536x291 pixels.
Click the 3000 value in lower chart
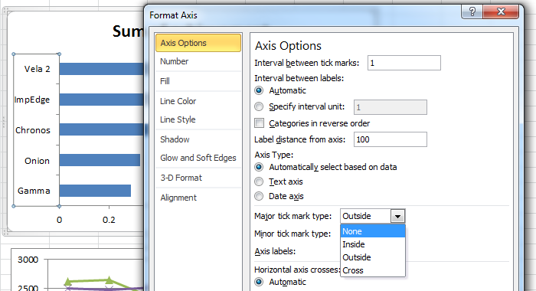(28, 260)
